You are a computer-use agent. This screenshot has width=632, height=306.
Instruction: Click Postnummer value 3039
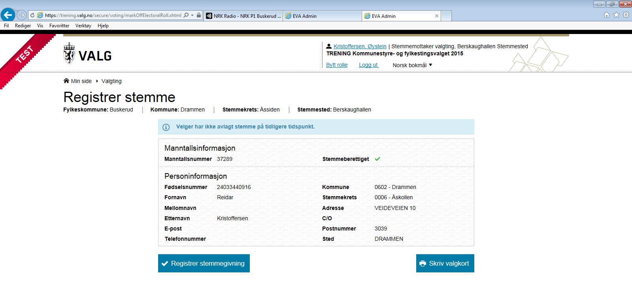pos(381,229)
